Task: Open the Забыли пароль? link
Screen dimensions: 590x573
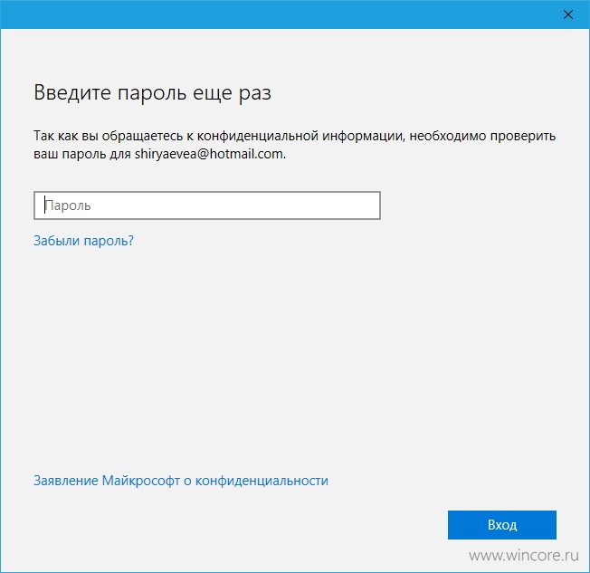Action: (83, 241)
